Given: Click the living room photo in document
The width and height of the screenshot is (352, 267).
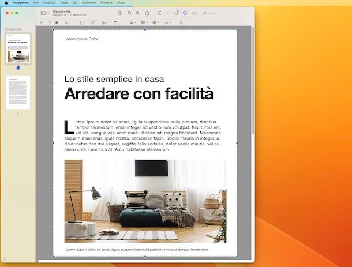Looking at the screenshot, I should [145, 201].
